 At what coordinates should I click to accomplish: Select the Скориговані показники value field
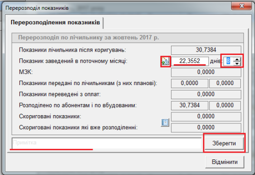(206, 117)
